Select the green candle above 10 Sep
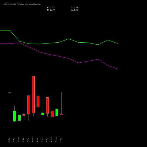The height and width of the screenshot is (147, 147). (x=57, y=112)
